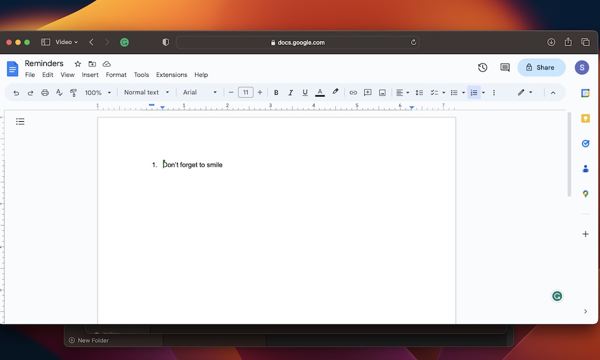Insert a link using toolbar icon

[353, 92]
